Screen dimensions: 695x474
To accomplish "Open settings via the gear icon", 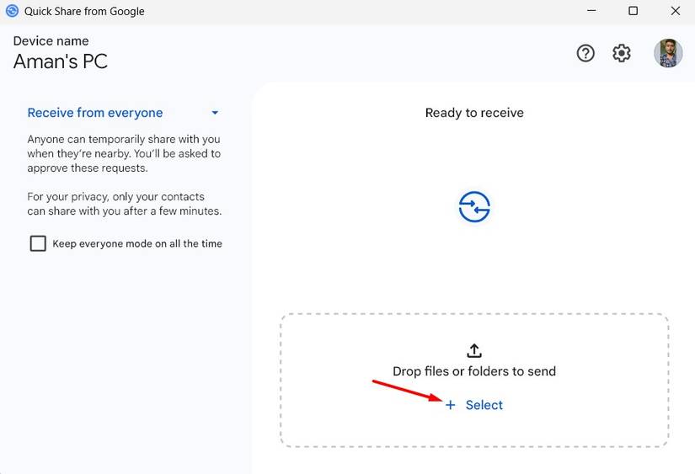I will 622,53.
